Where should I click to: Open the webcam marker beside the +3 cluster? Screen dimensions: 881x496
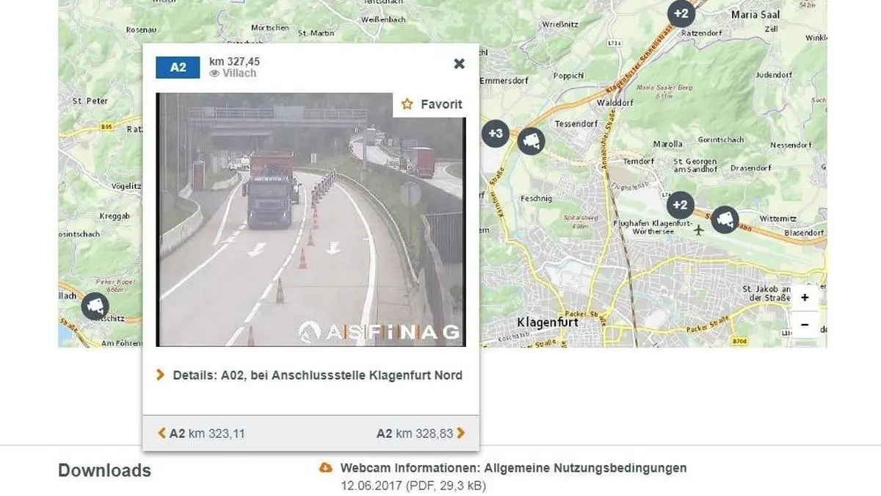click(x=532, y=140)
